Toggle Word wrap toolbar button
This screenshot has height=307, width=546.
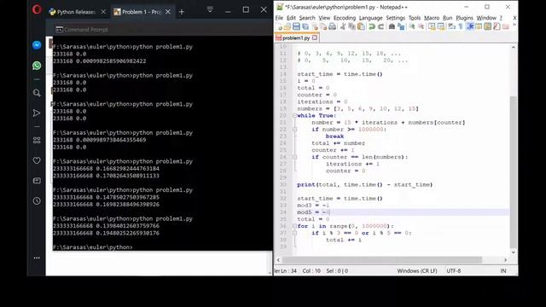[451, 26]
